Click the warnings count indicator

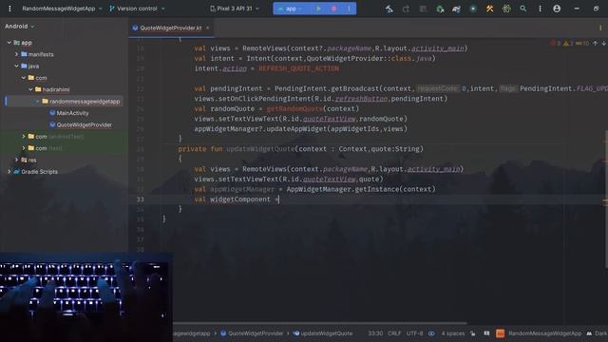568,43
